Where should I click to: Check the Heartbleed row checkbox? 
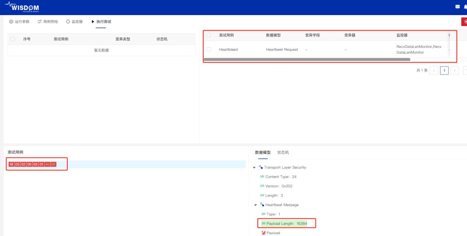click(x=209, y=49)
